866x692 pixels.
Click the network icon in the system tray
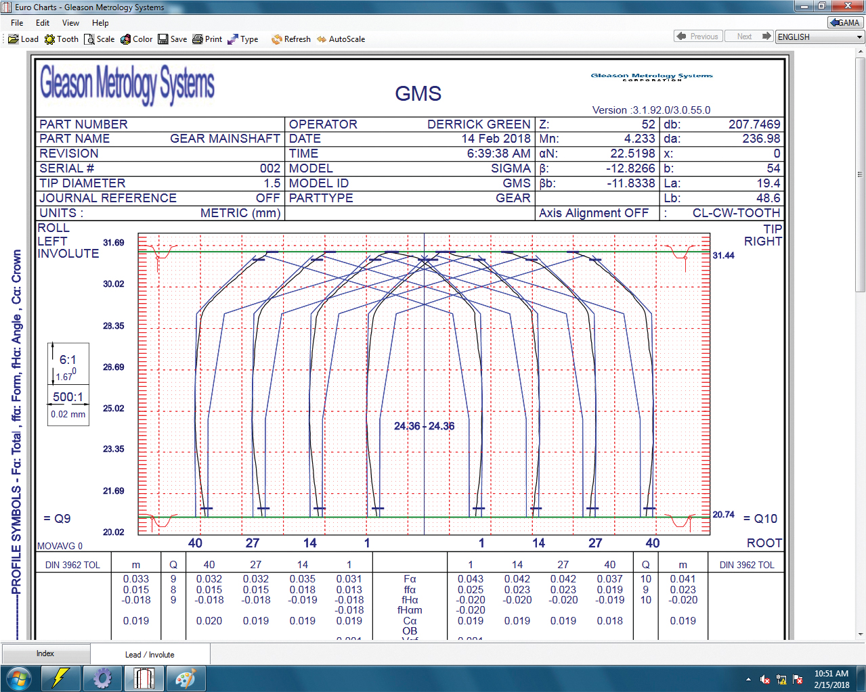[x=781, y=679]
